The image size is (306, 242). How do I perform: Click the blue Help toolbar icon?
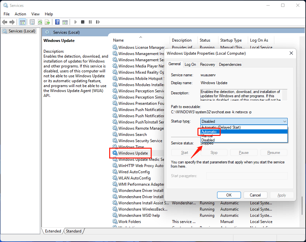tap(57, 22)
